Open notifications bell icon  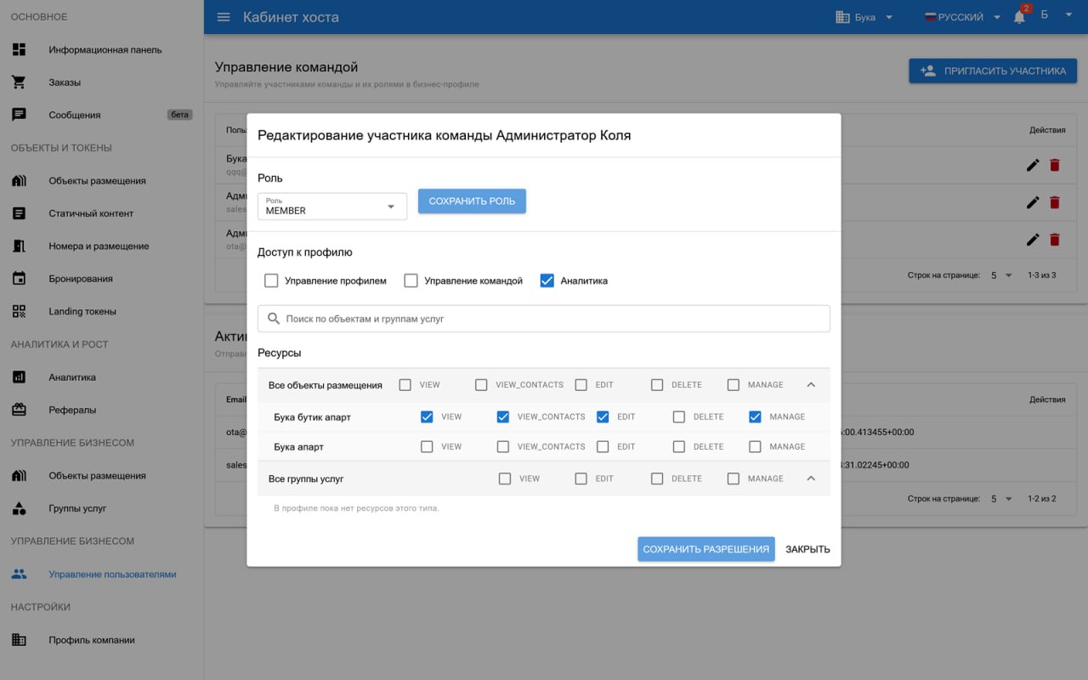click(1019, 17)
